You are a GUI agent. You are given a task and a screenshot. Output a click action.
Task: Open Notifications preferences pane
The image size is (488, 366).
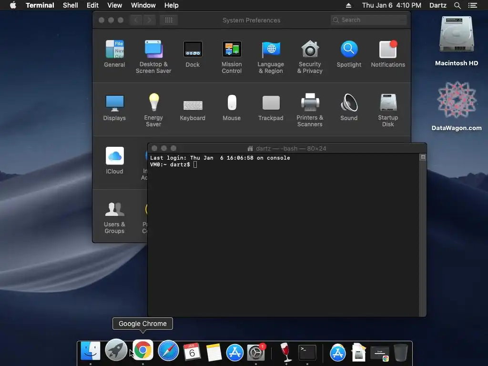point(388,53)
